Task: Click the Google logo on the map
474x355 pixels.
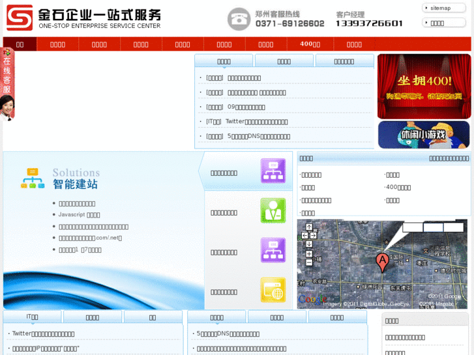Action: click(x=312, y=299)
